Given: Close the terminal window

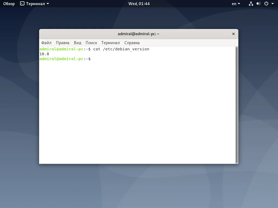Looking at the screenshot, I should (233, 34).
